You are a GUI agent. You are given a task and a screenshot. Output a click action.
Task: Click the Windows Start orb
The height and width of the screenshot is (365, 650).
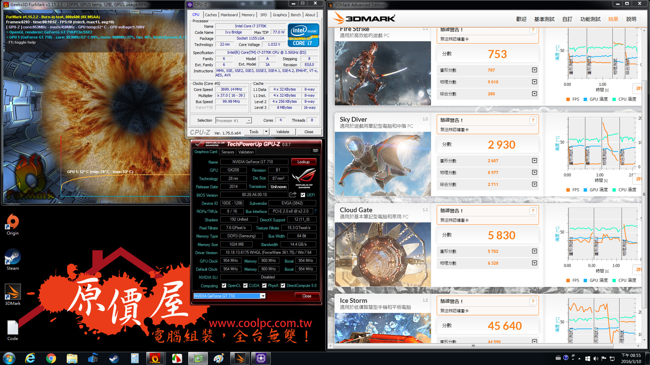(9, 358)
